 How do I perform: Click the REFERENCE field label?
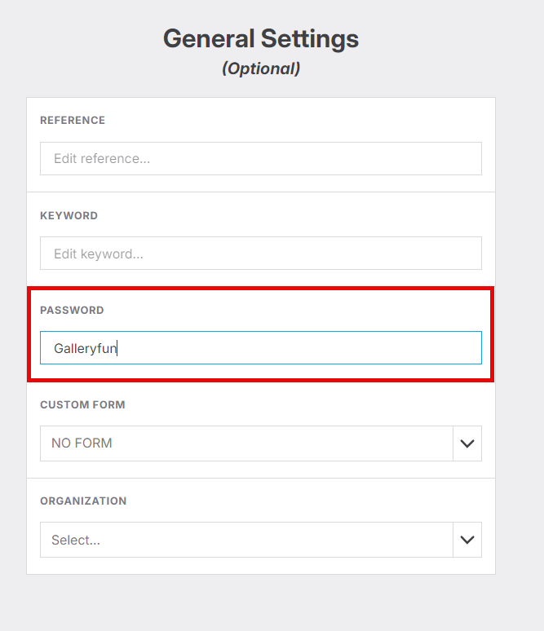73,121
